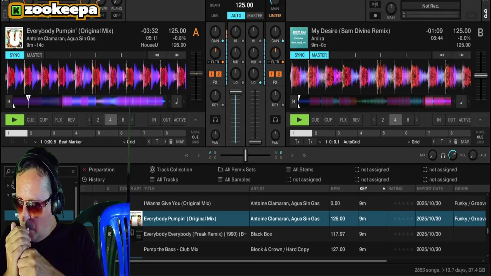Click the crossfader fast-left double arrow
The width and height of the screenshot is (491, 276).
tap(186, 156)
